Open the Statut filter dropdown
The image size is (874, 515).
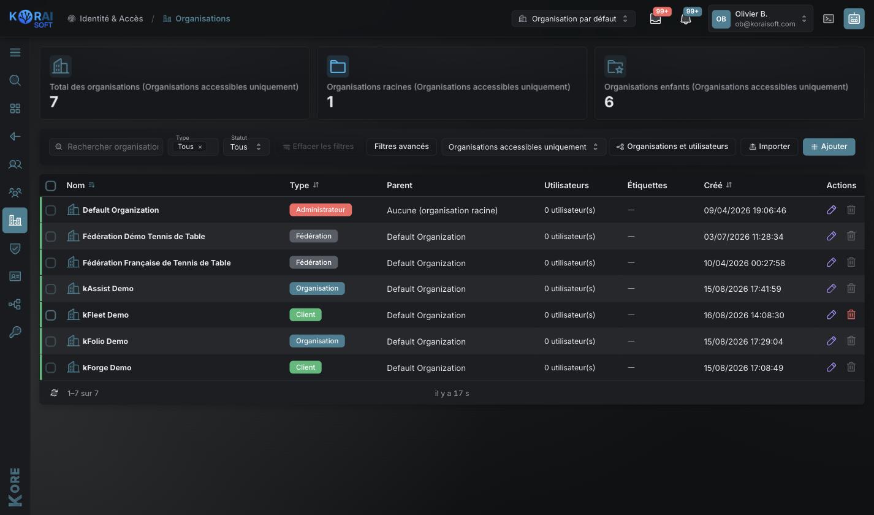246,147
